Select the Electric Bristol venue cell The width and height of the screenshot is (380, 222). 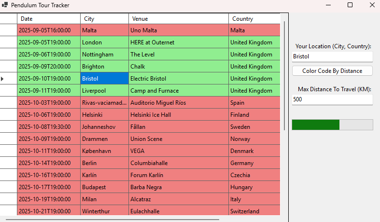tap(178, 79)
